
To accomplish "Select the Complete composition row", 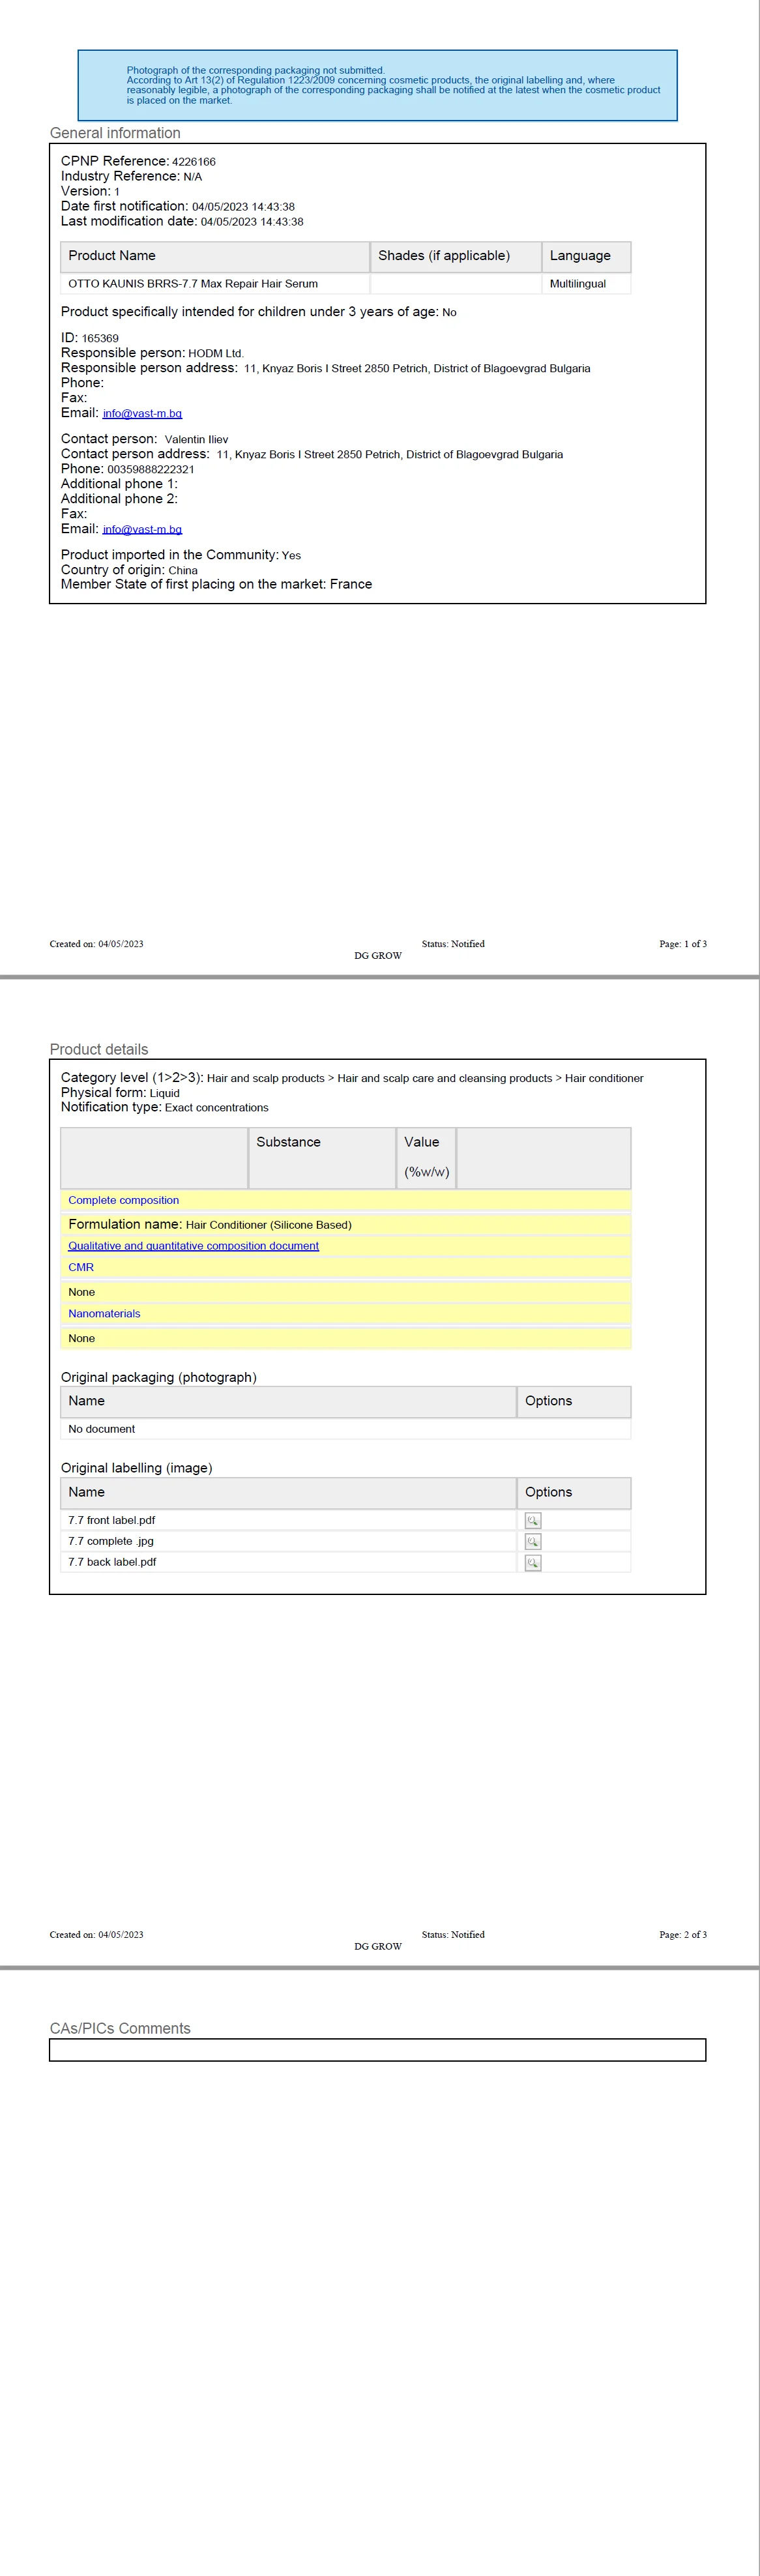I will pyautogui.click(x=124, y=1200).
